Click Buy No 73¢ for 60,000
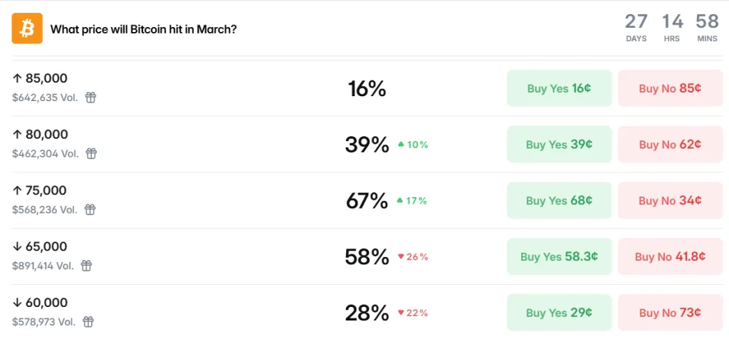The height and width of the screenshot is (339, 729). 670,313
